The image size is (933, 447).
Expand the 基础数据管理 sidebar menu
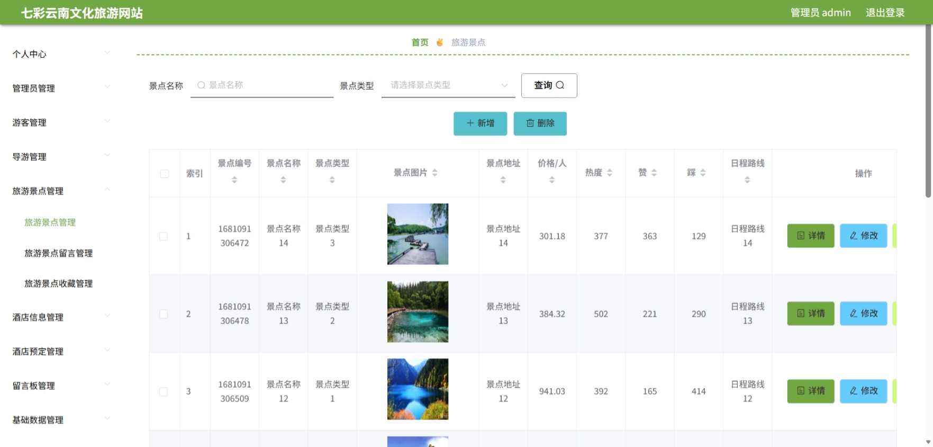coord(61,420)
